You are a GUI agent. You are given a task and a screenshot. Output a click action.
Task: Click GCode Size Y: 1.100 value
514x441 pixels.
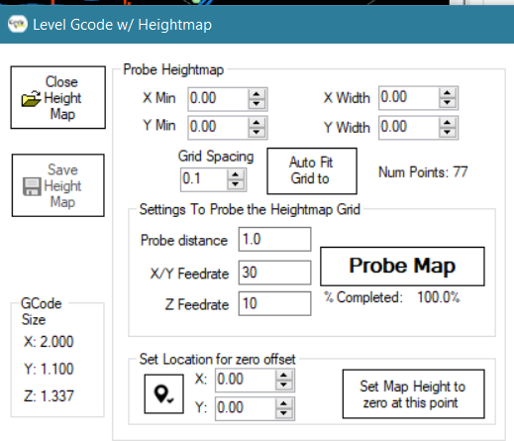tap(49, 369)
